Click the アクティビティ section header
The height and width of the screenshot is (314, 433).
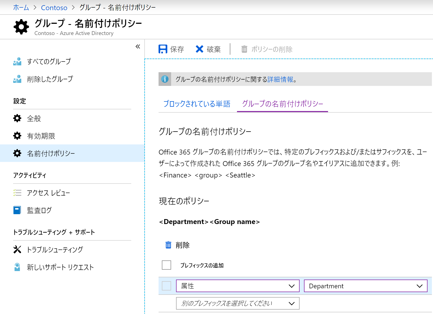pos(30,175)
